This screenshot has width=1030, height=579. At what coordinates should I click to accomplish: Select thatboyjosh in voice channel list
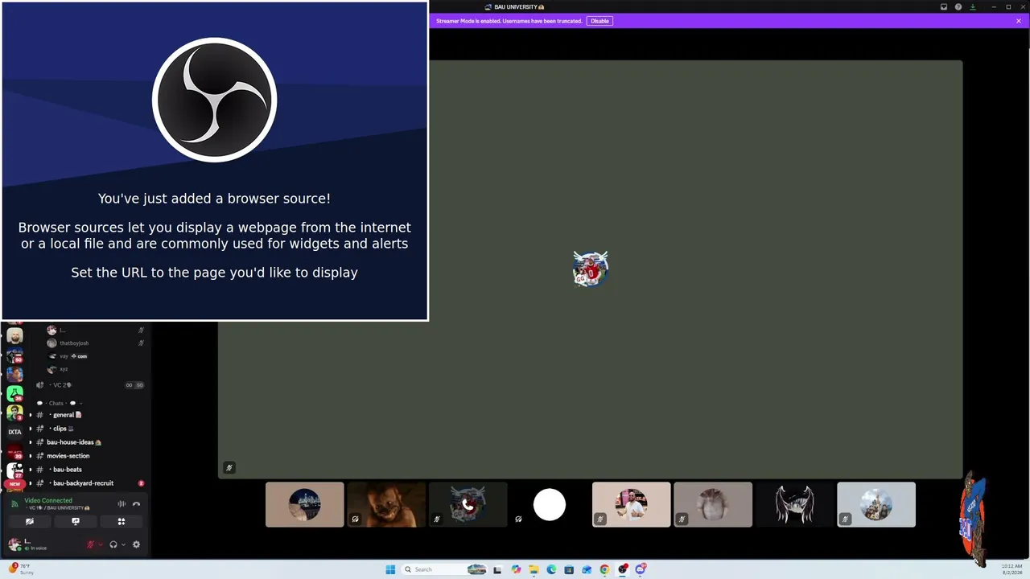95,343
